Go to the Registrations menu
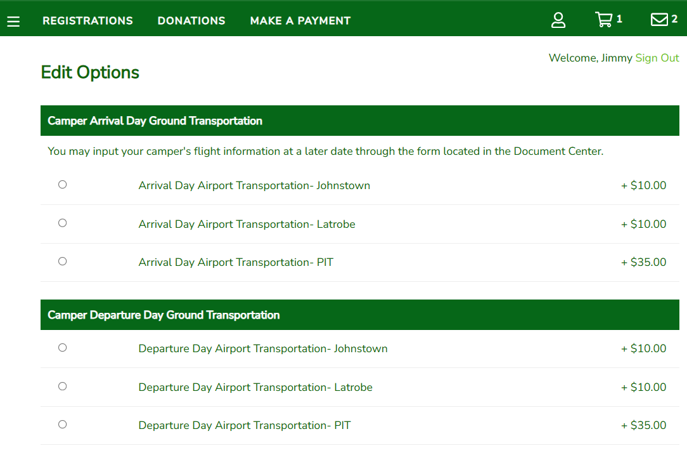Screen dimensions: 687x455 point(87,21)
